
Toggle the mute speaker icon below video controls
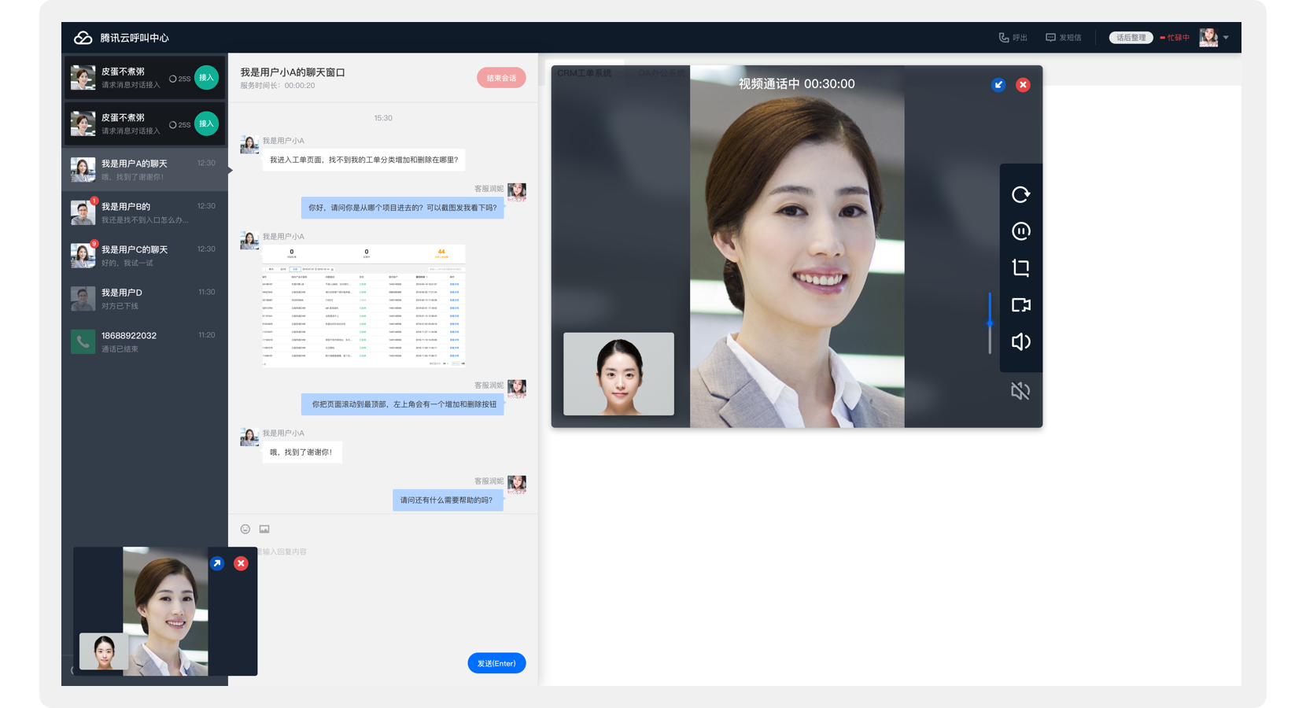(1020, 391)
